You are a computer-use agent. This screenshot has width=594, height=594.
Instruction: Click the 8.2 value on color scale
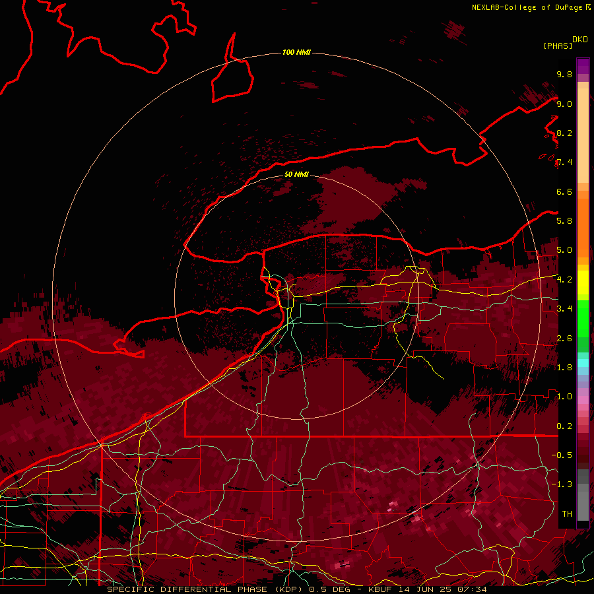(564, 133)
